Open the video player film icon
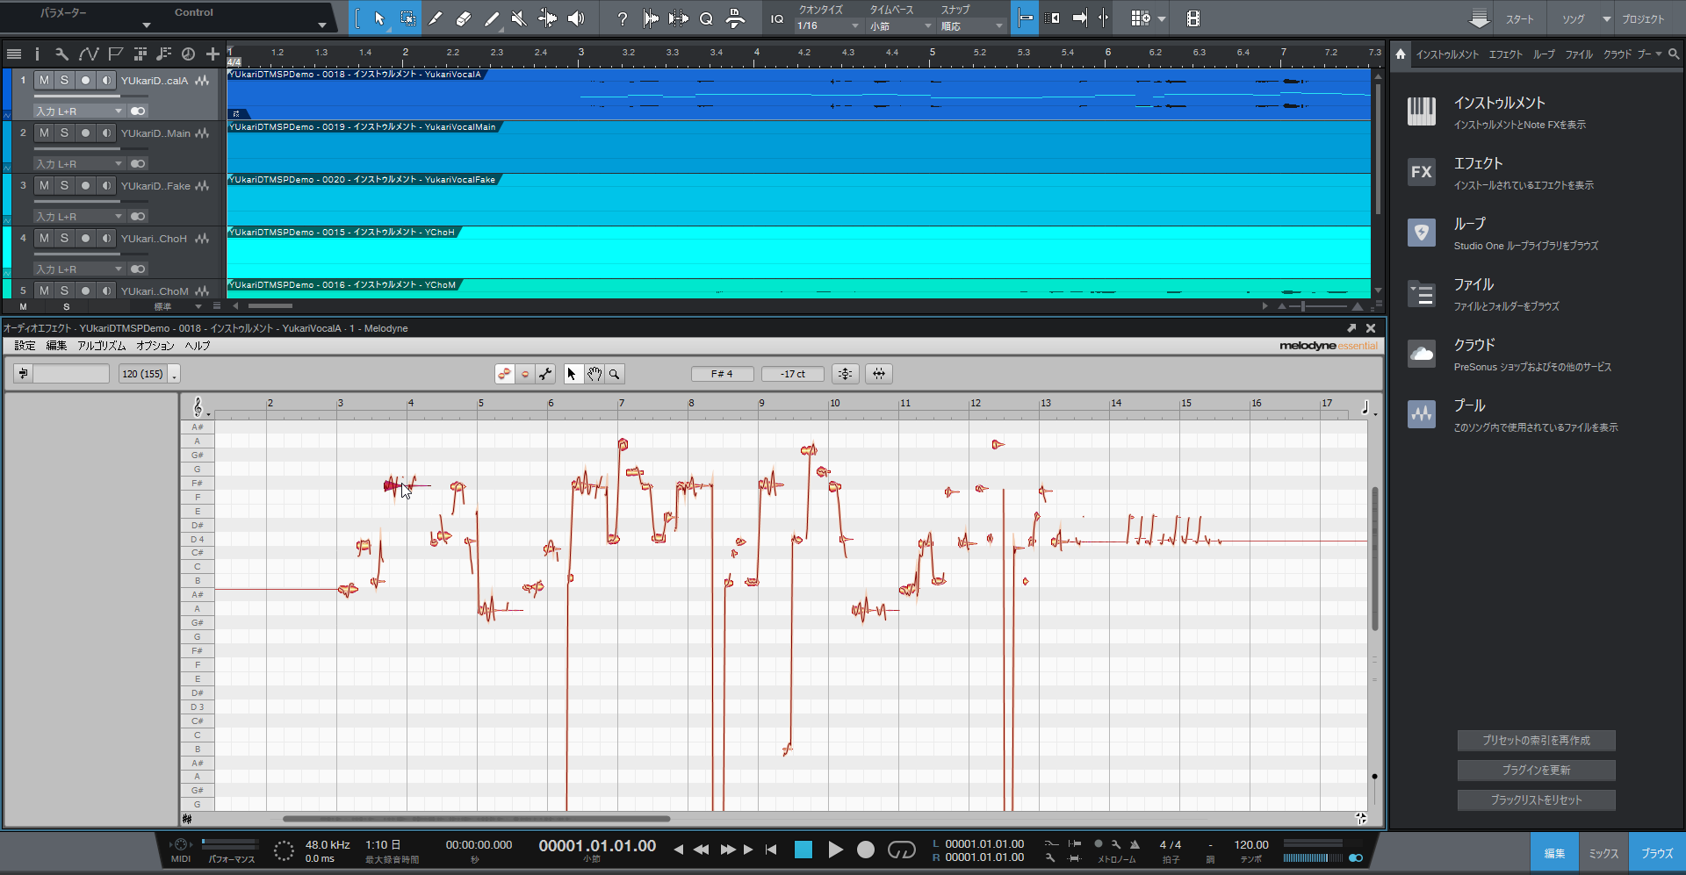1686x875 pixels. pos(1192,18)
